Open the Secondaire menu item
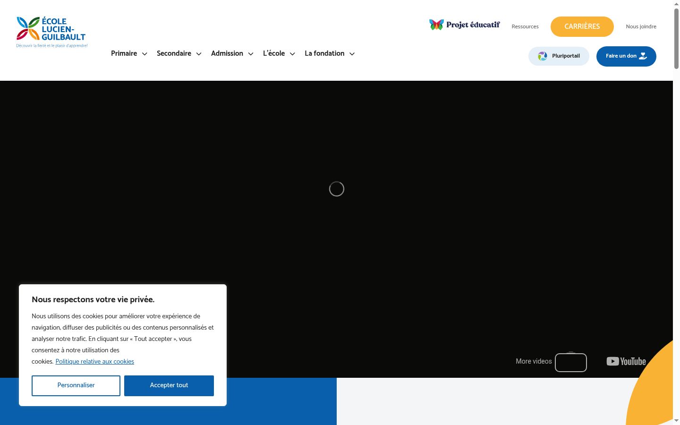The image size is (680, 425). click(174, 53)
